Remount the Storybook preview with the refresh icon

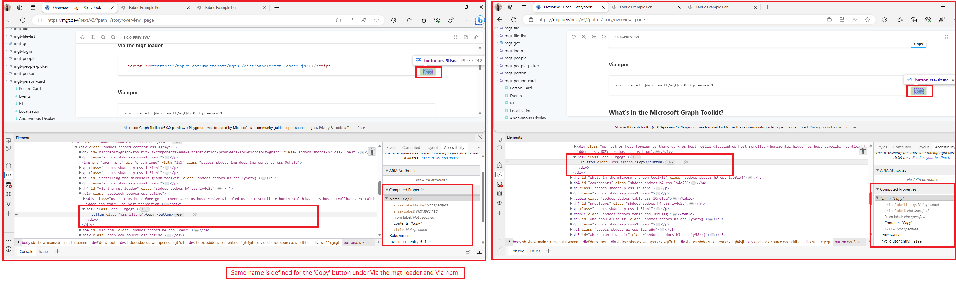tap(82, 37)
